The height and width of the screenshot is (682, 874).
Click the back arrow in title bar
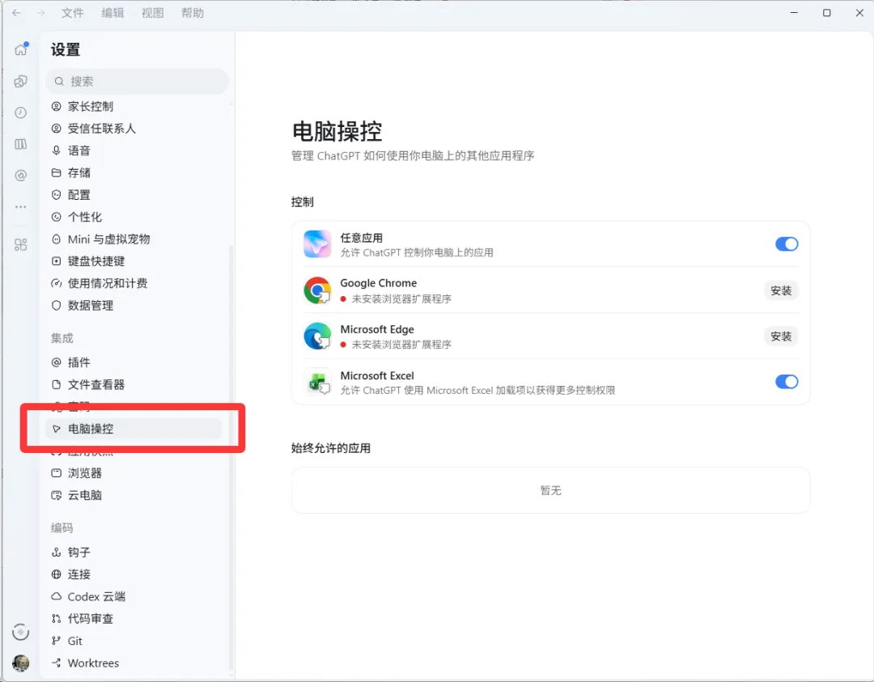17,13
